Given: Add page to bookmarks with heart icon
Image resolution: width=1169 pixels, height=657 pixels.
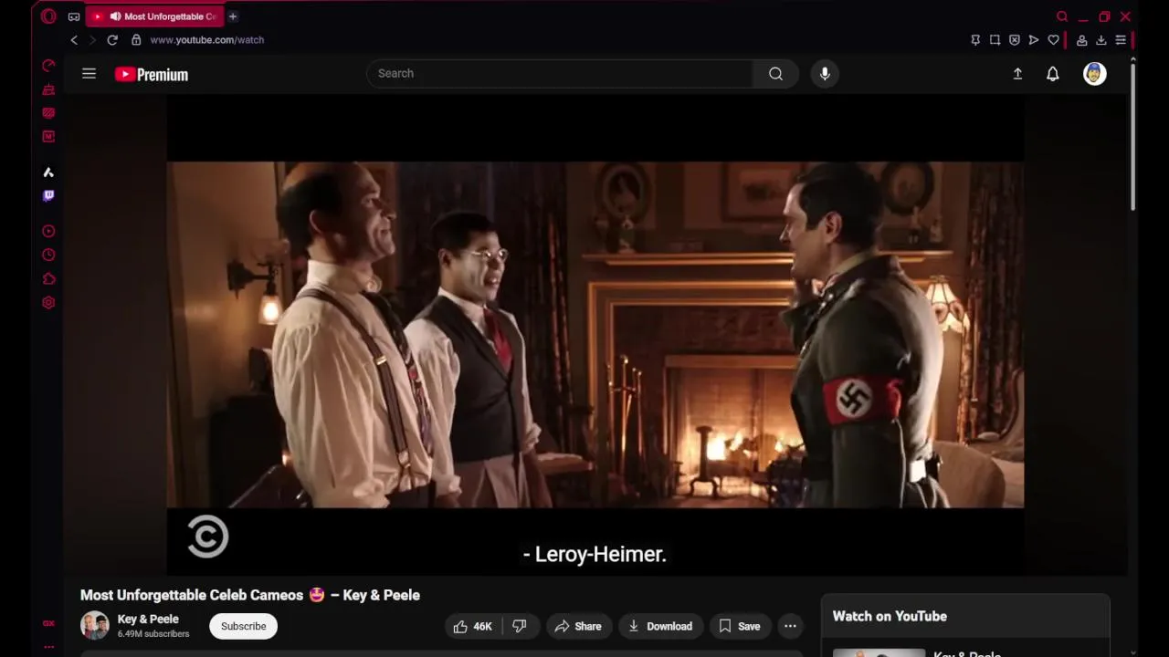Looking at the screenshot, I should (x=1053, y=40).
